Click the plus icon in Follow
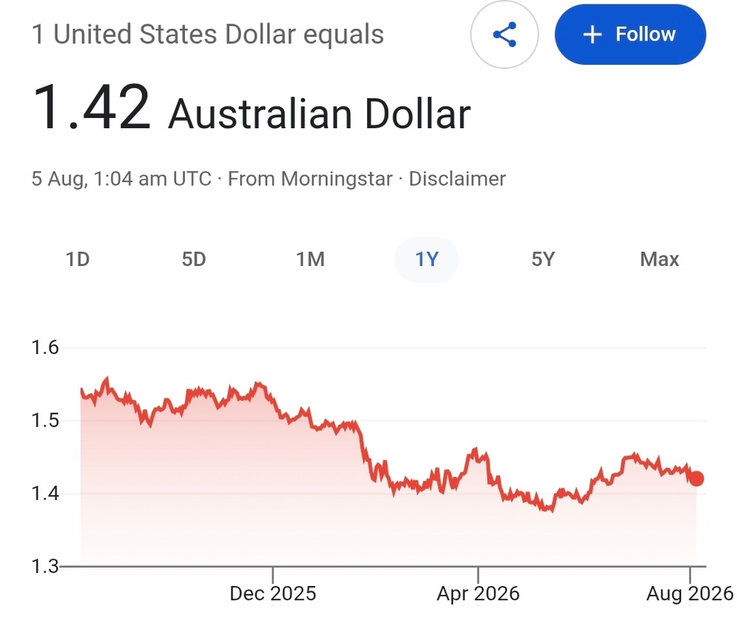 click(593, 35)
